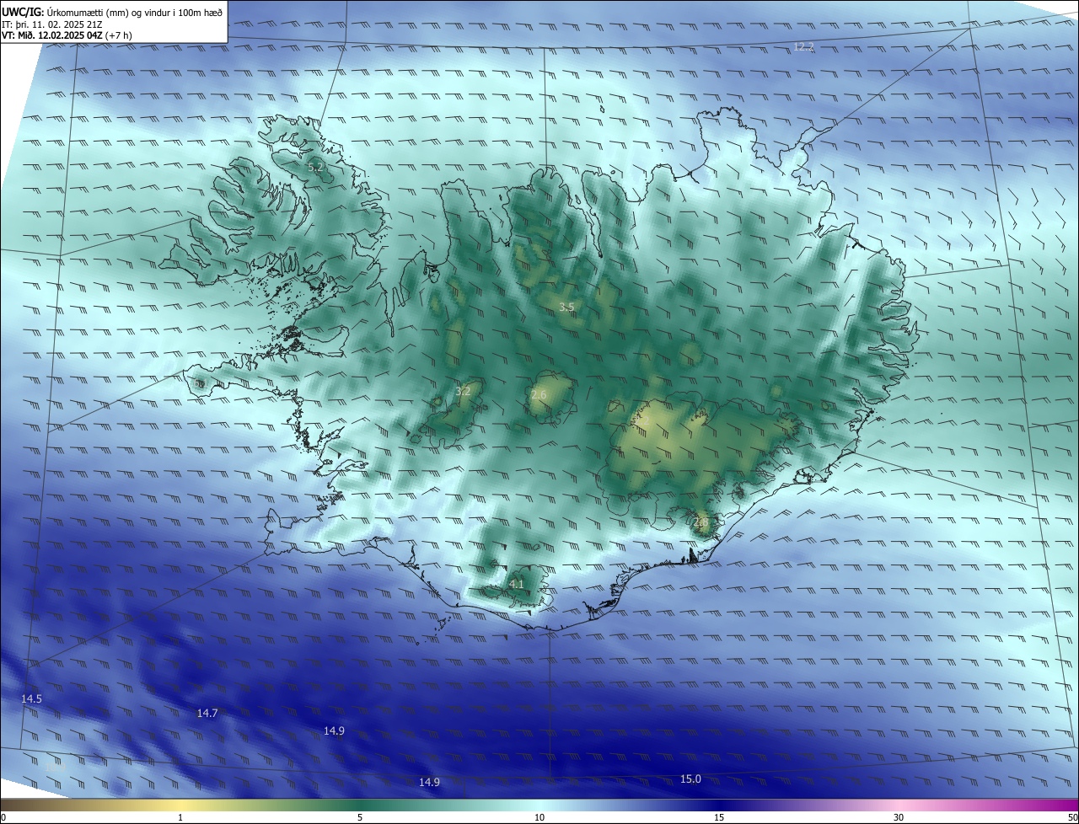Click the colorbar tick label 10
The height and width of the screenshot is (824, 1079).
tap(539, 817)
